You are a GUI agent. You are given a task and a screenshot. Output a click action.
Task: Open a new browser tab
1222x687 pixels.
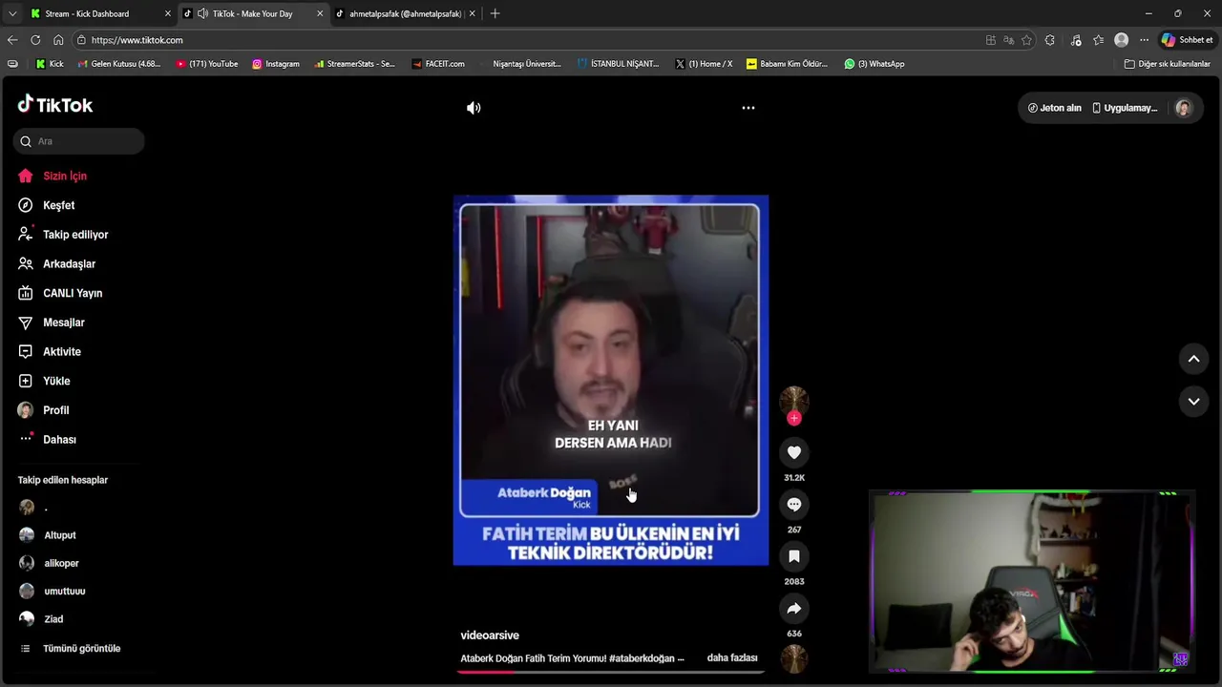495,13
